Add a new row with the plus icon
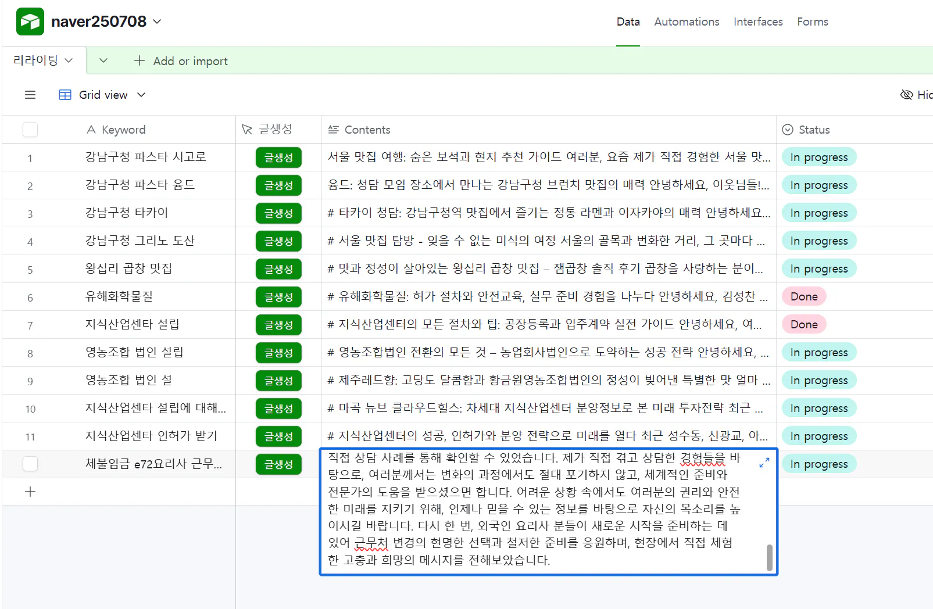The image size is (933, 609). tap(30, 492)
